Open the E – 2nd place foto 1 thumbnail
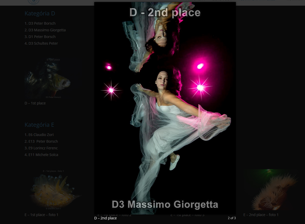Screen dimensions: 305x224 (x=272, y=190)
